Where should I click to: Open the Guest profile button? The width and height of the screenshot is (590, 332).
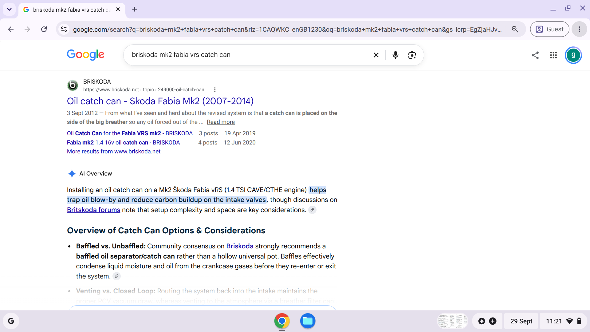click(549, 29)
